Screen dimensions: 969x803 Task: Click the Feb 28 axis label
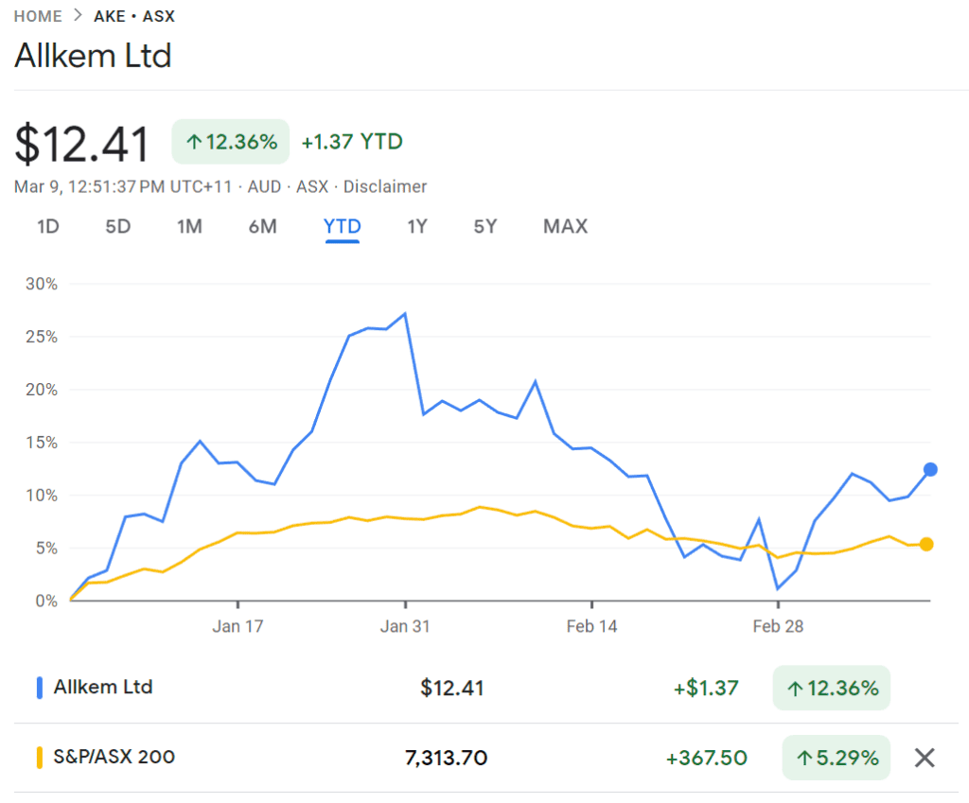coord(778,626)
